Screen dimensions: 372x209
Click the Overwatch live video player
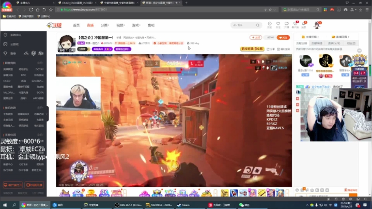tap(174, 121)
